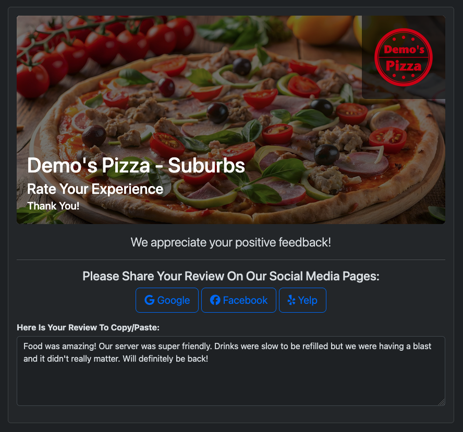Open the Google review page button
This screenshot has width=463, height=432.
click(x=167, y=300)
